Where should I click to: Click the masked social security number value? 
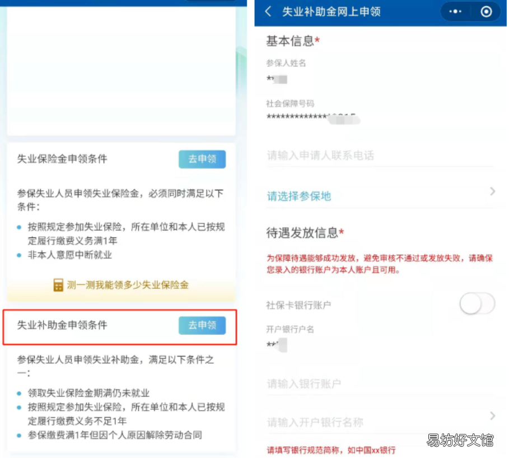313,118
